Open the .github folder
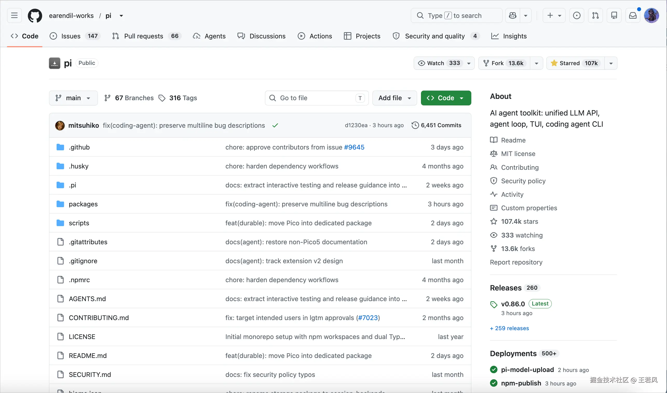 [x=79, y=147]
